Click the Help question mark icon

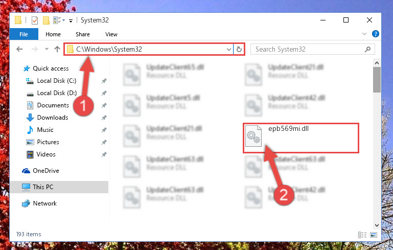pos(376,34)
